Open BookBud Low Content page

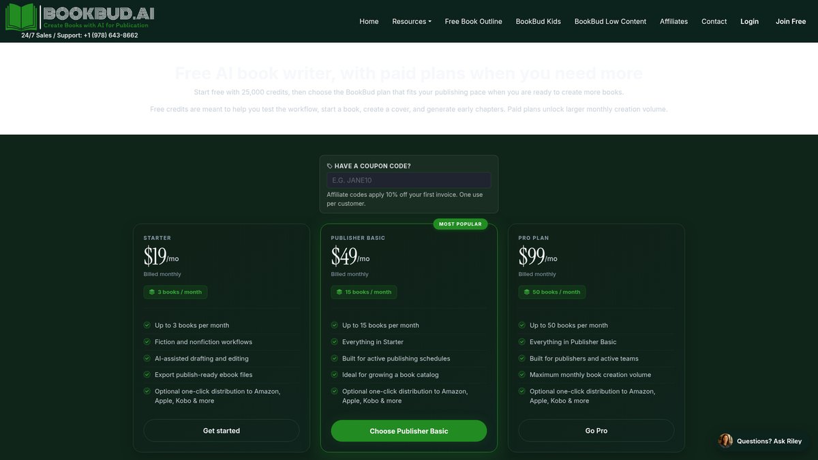[610, 21]
